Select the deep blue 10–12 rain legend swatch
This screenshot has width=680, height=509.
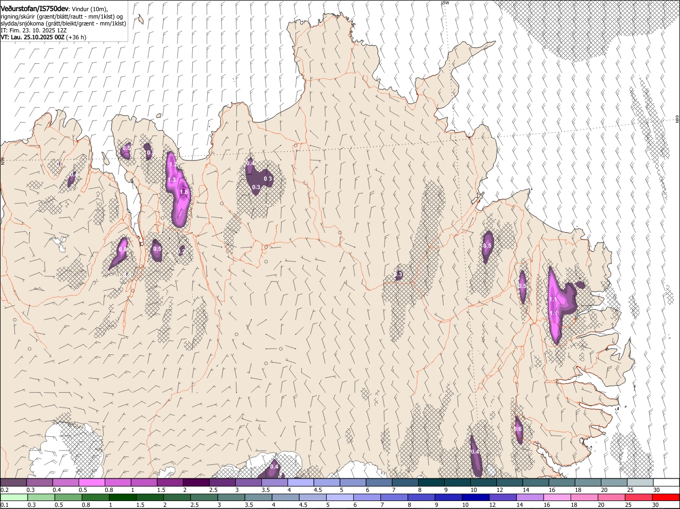476,497
